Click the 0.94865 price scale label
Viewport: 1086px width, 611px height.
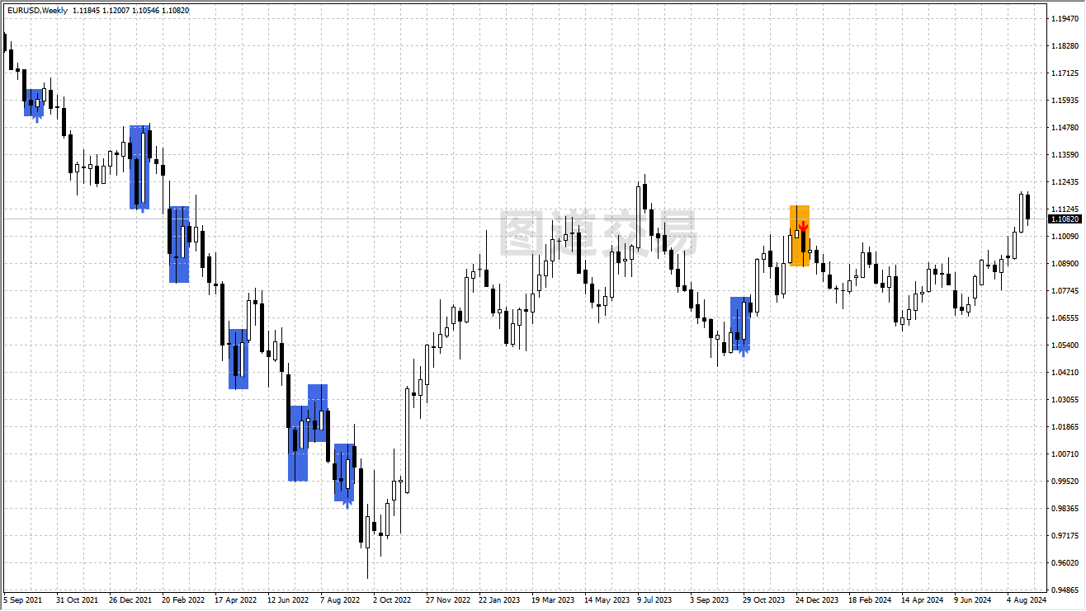point(1064,590)
